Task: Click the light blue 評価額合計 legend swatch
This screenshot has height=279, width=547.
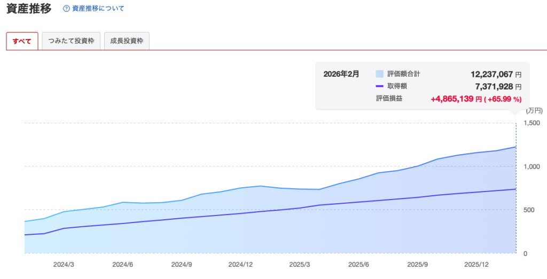Action: 380,74
